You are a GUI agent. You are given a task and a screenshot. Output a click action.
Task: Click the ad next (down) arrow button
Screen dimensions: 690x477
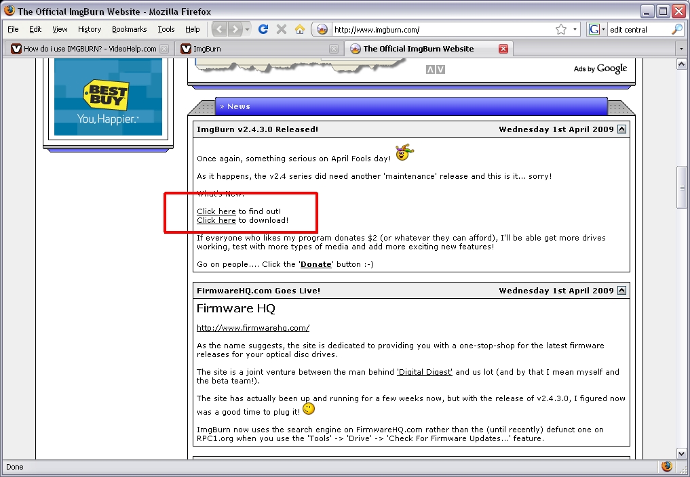point(440,70)
